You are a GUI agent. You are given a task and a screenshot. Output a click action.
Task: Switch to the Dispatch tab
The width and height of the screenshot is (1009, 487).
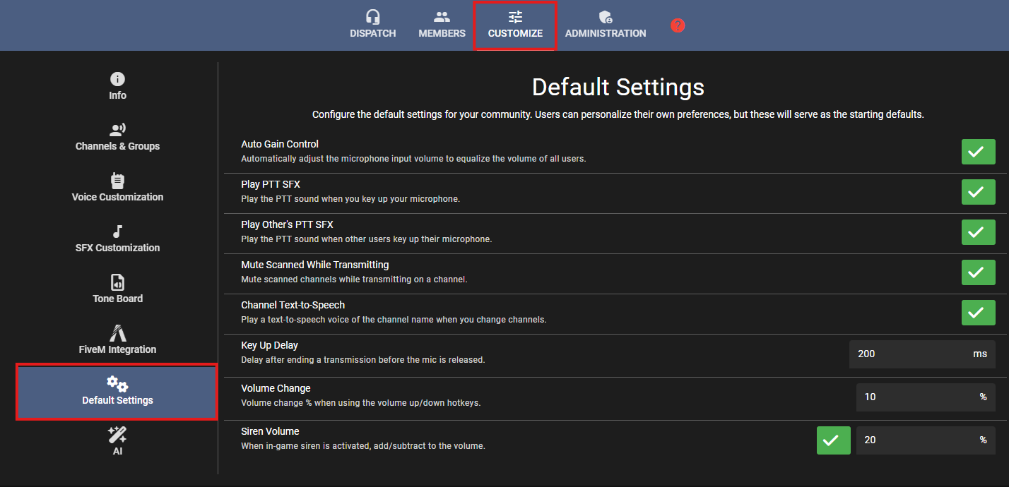tap(372, 25)
